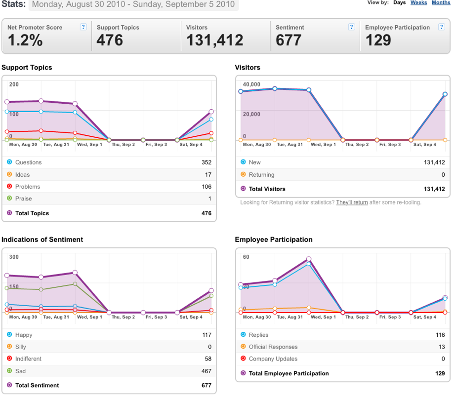The height and width of the screenshot is (397, 452).
Task: Select the Net Promoter Score summary box
Action: pyautogui.click(x=47, y=36)
